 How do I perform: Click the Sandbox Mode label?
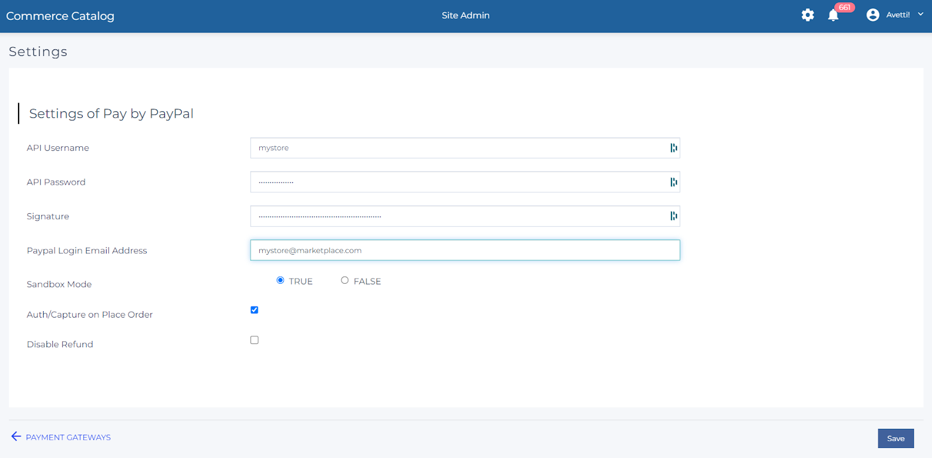tap(59, 284)
